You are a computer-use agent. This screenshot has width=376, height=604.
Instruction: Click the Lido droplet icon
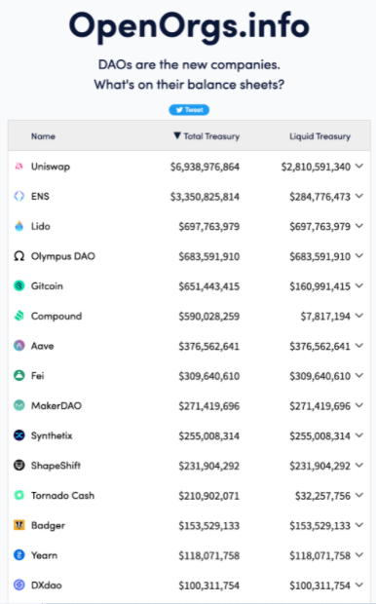click(19, 226)
